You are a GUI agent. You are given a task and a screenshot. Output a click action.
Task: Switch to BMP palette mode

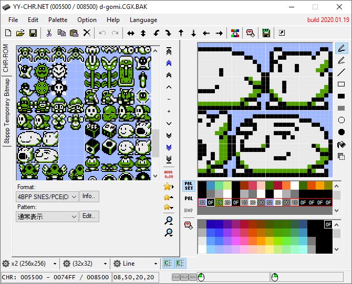tap(189, 211)
